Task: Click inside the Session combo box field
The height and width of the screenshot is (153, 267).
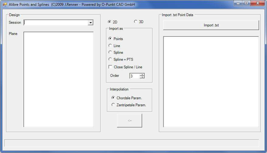Action: pyautogui.click(x=56, y=22)
